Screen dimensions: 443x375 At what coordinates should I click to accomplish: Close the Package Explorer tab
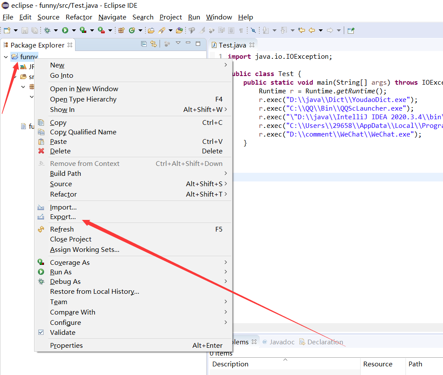[70, 45]
